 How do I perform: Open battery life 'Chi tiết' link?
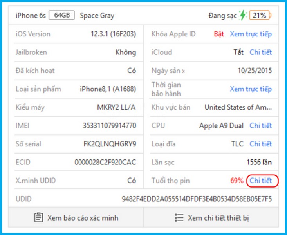click(261, 181)
